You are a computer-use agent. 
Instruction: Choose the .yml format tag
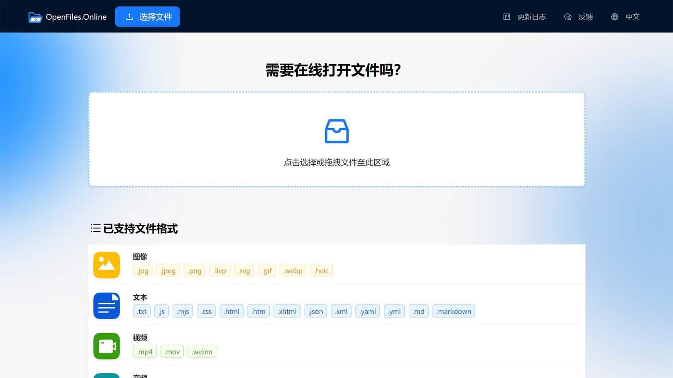[395, 311]
